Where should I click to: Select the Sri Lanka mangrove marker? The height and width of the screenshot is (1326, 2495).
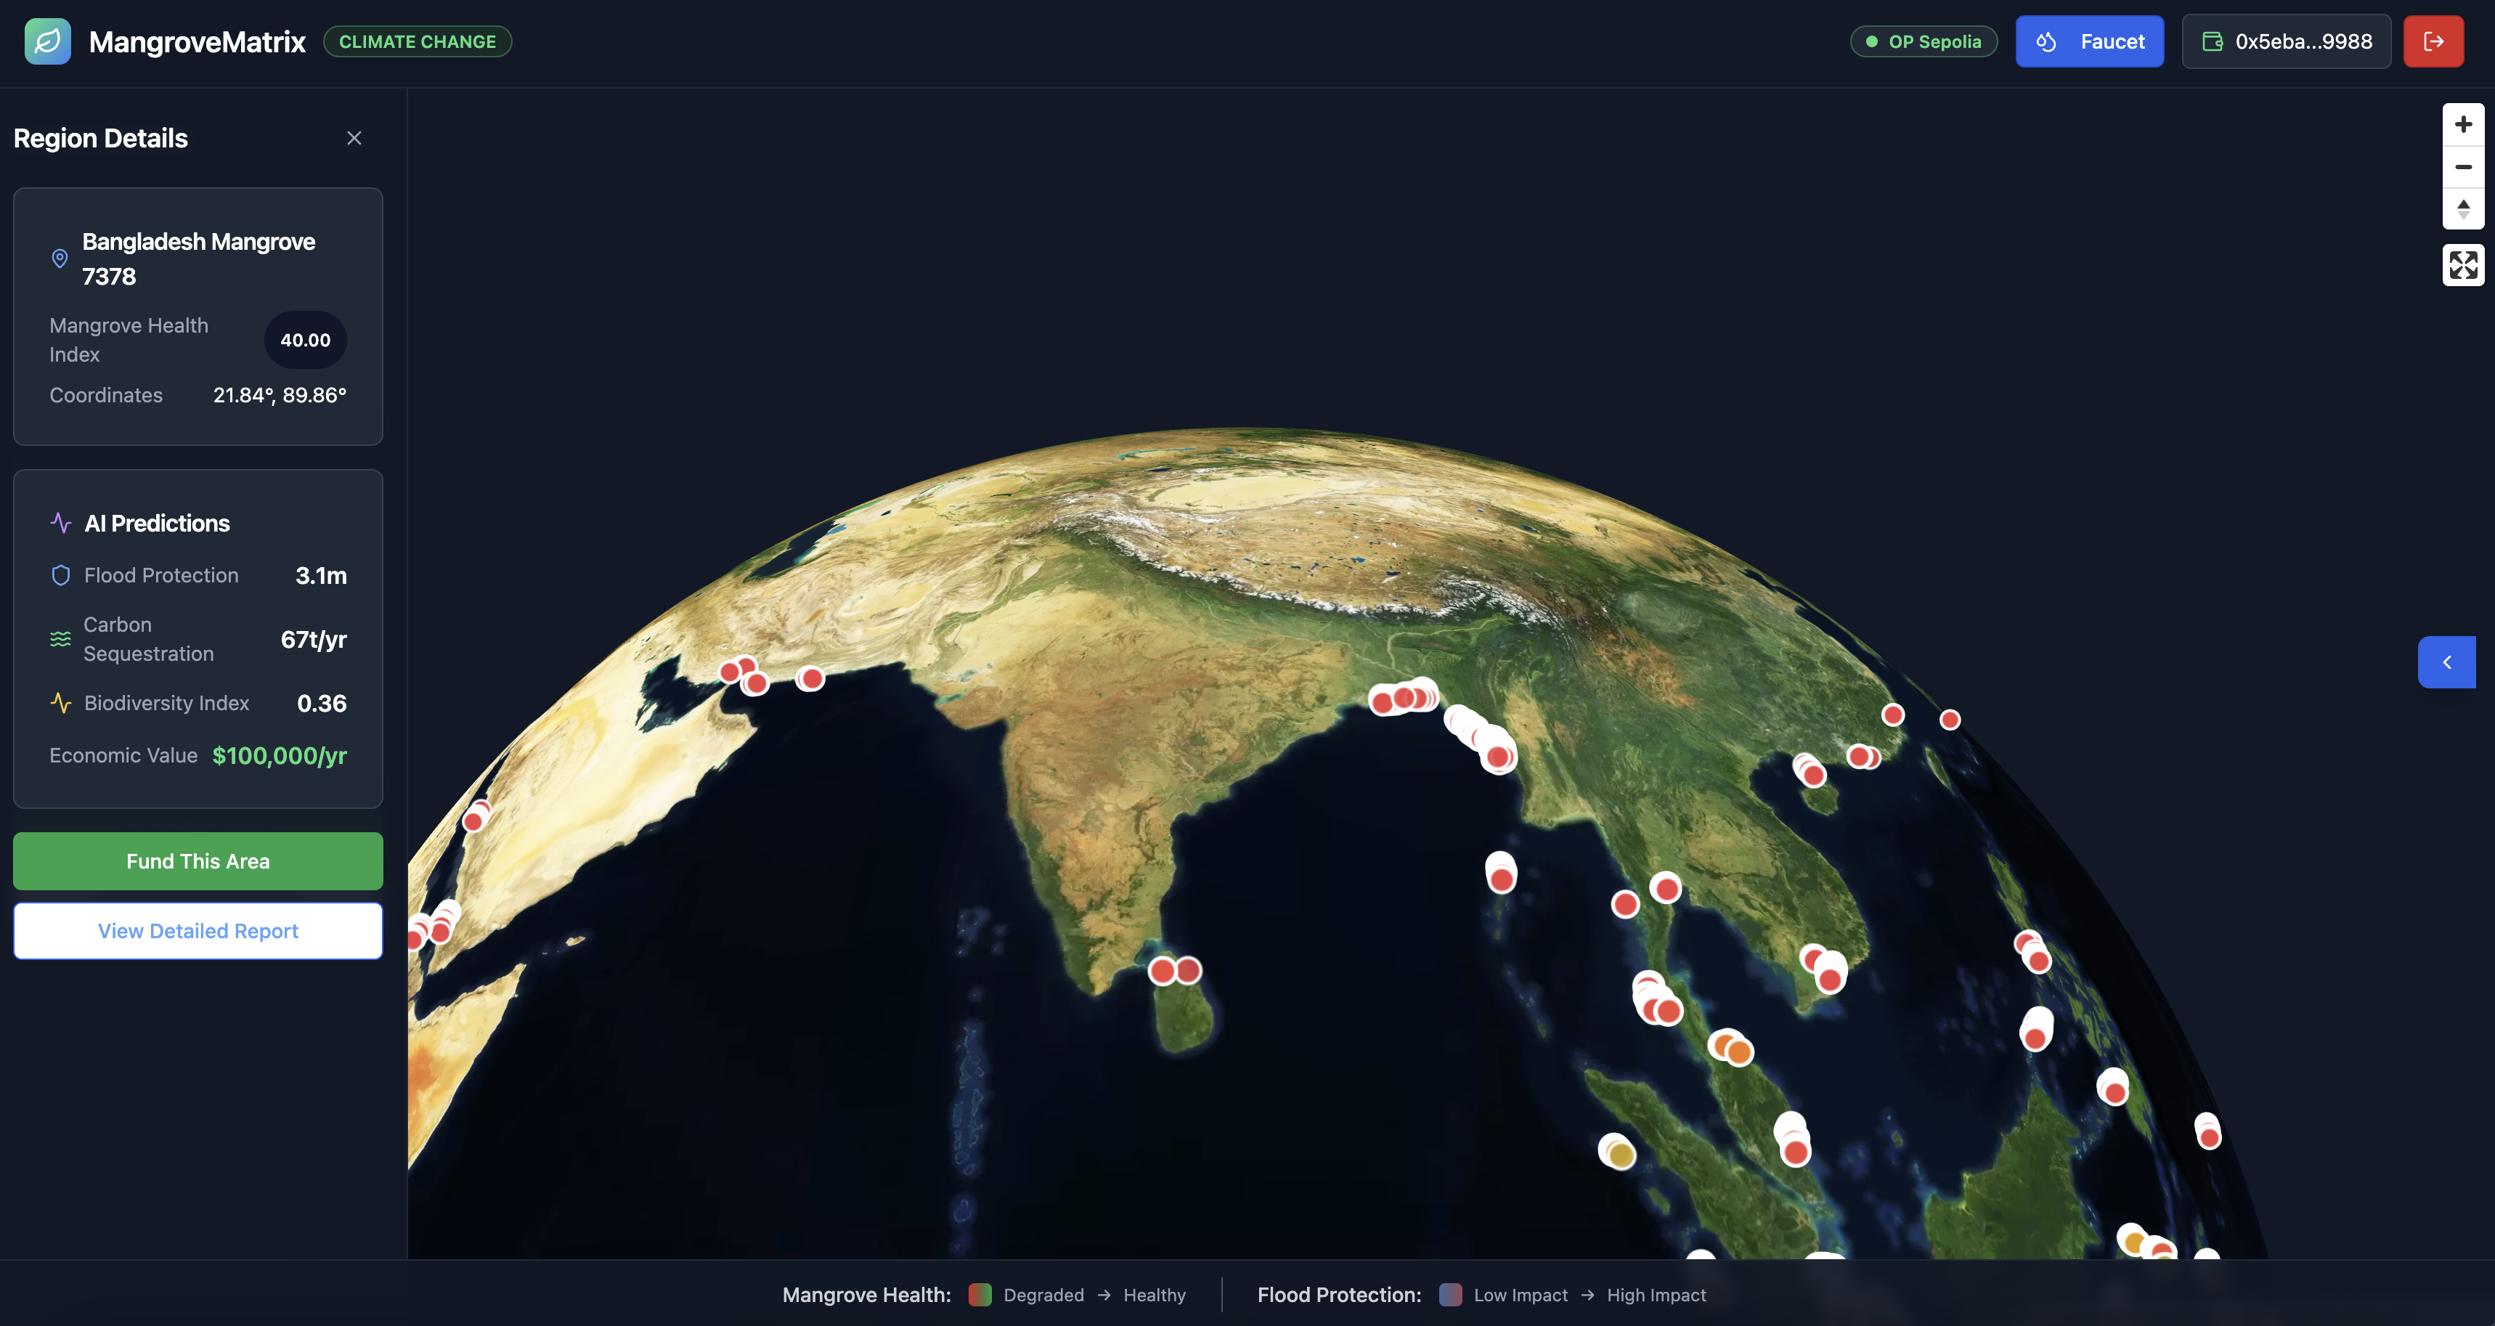coord(1187,970)
